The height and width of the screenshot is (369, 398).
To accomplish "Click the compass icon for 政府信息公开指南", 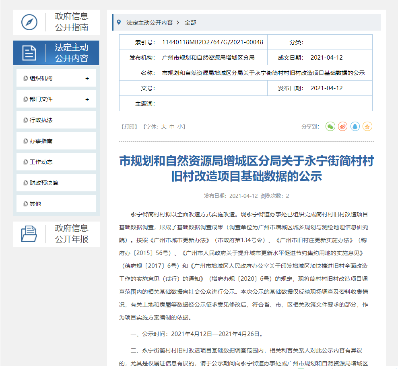I will [x=29, y=22].
